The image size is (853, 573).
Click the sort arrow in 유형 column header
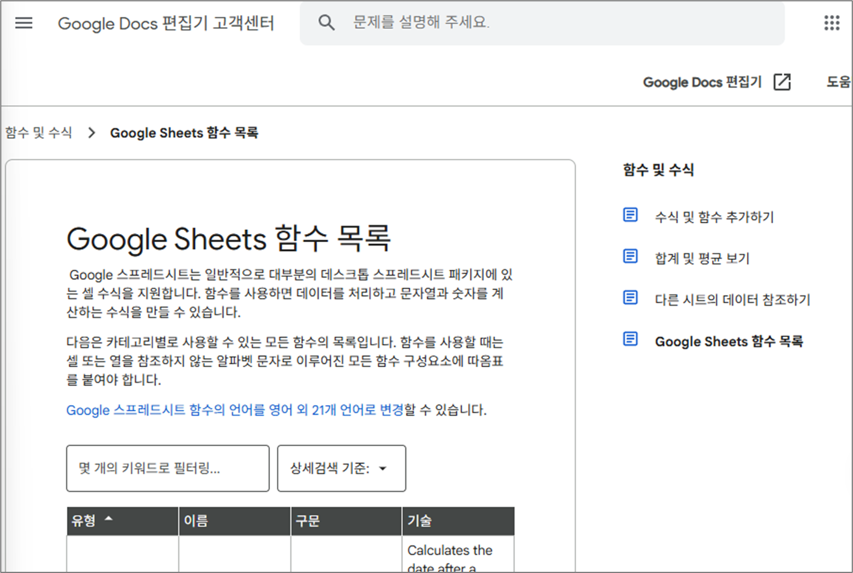pos(108,519)
